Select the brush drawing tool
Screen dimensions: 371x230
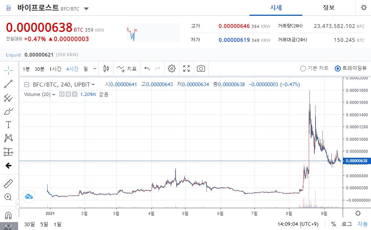tap(9, 111)
